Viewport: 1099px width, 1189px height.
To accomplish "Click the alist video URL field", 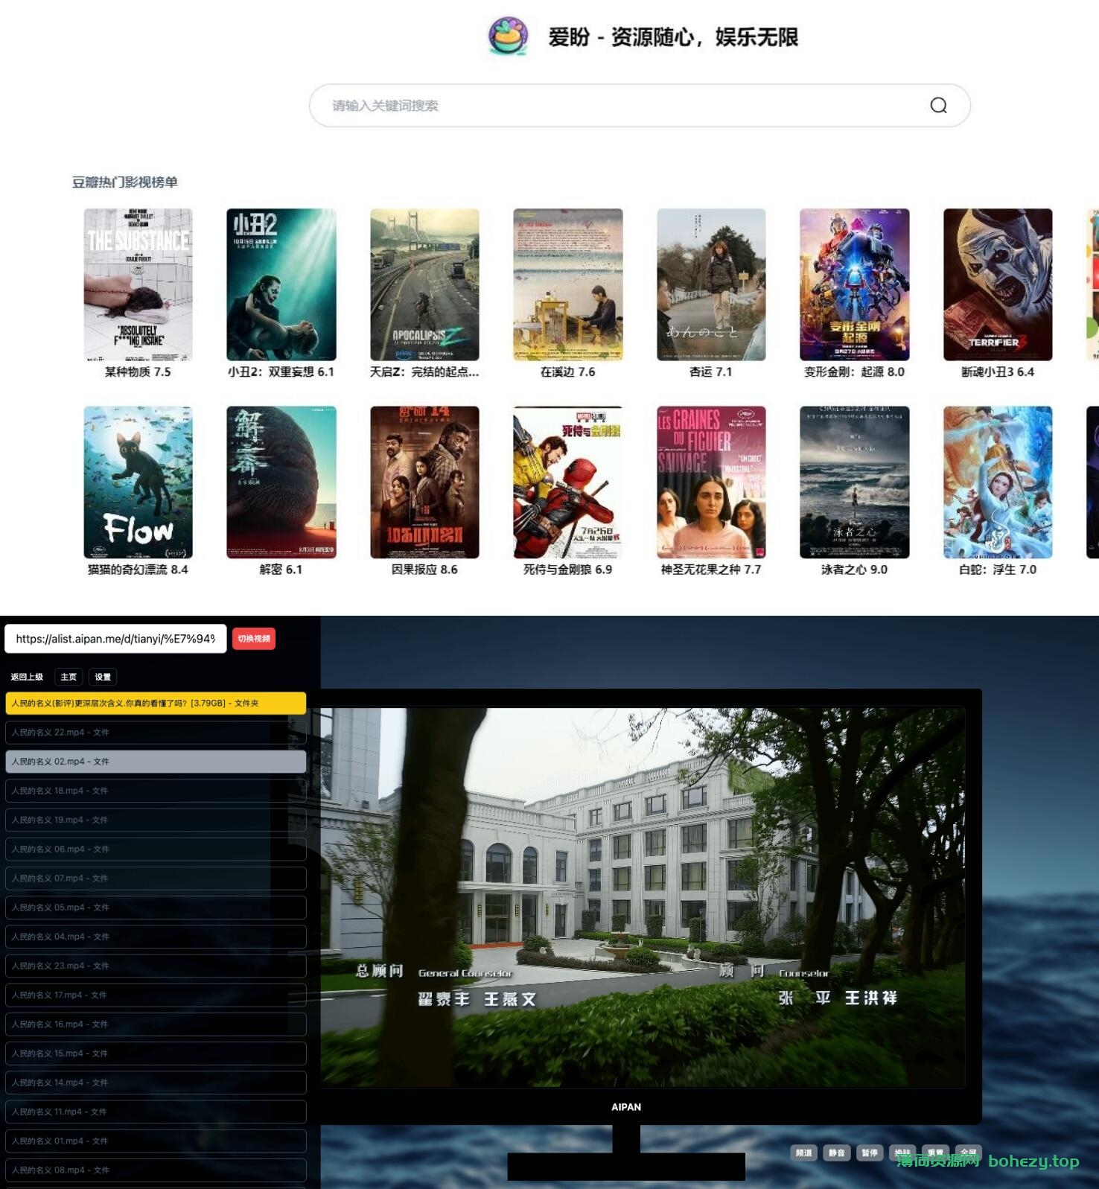I will click(x=115, y=639).
